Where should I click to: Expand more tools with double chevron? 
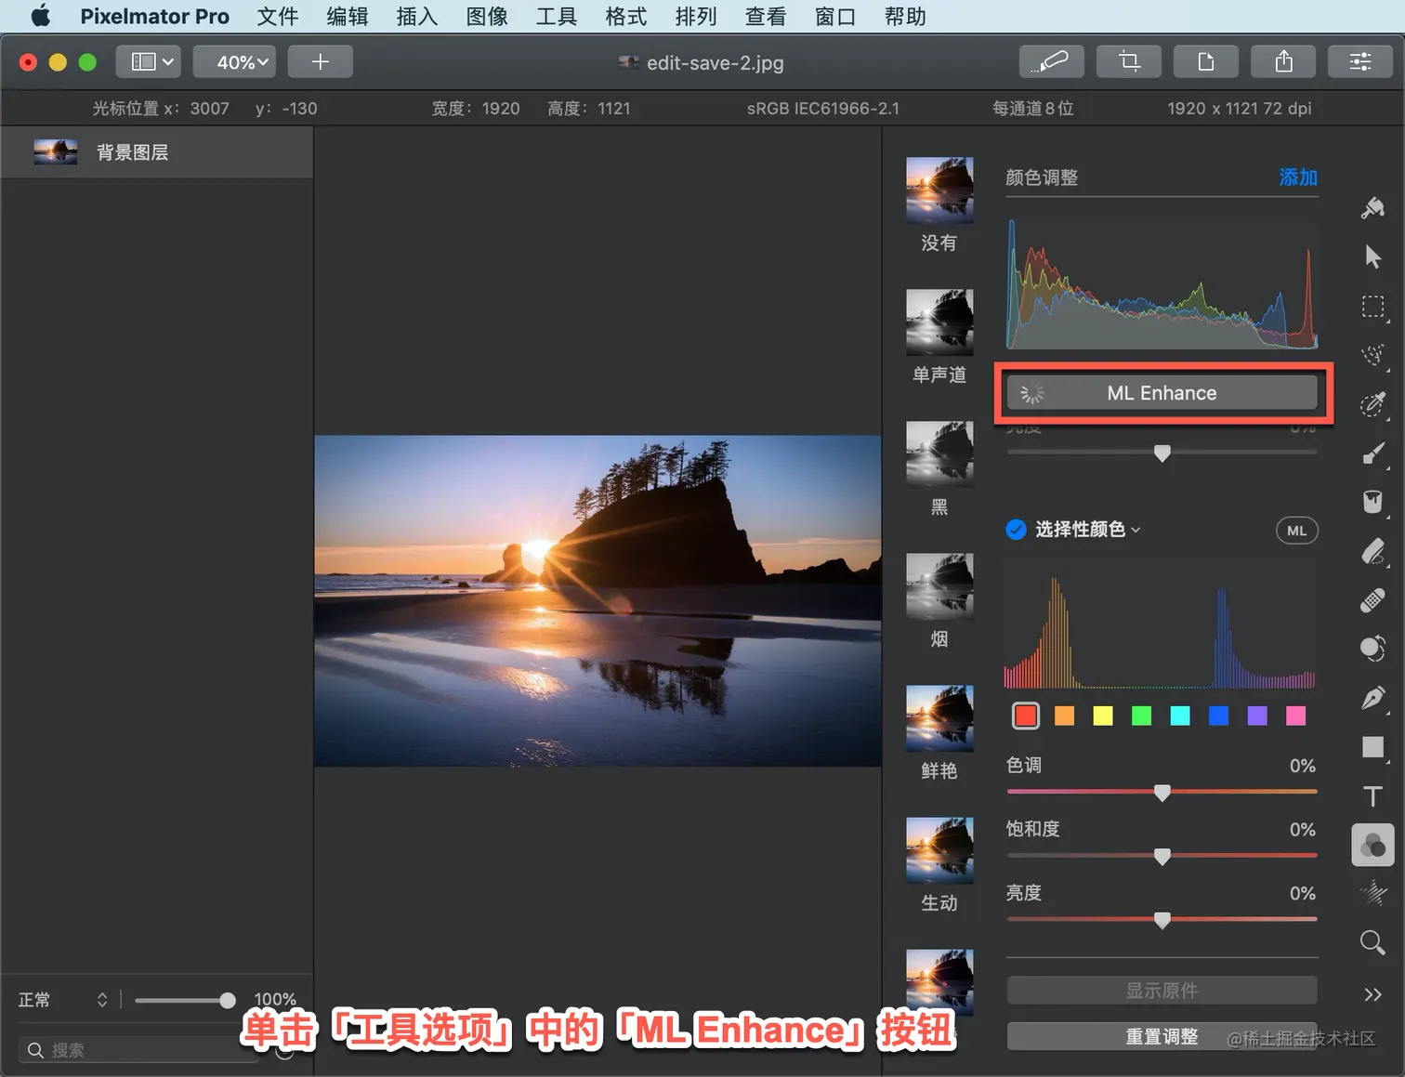tap(1372, 994)
